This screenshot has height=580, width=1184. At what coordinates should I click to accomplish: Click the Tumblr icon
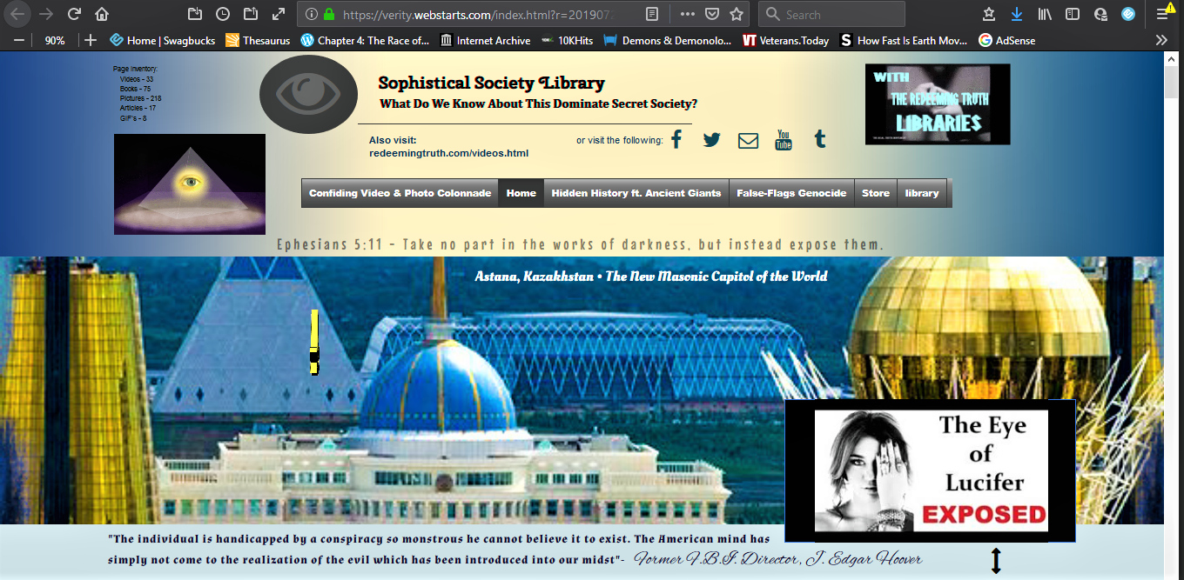click(819, 140)
